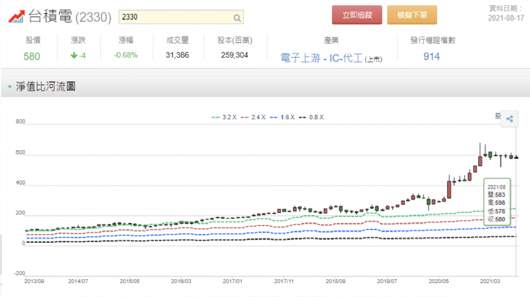The image size is (530, 297).
Task: Click the 產業 column header
Action: [x=331, y=40]
